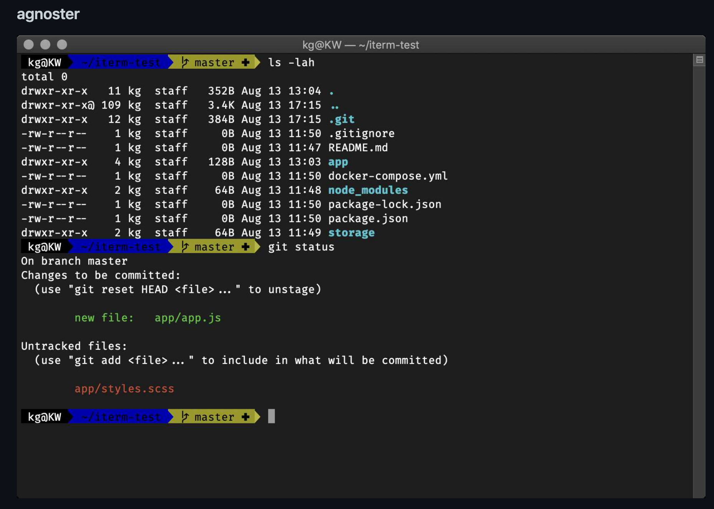Image resolution: width=714 pixels, height=509 pixels.
Task: Click the docker-compose.yml file entry
Action: point(388,176)
